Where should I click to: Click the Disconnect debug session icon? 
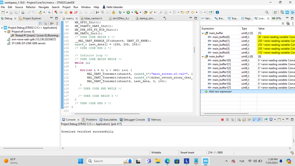[x=76, y=12]
